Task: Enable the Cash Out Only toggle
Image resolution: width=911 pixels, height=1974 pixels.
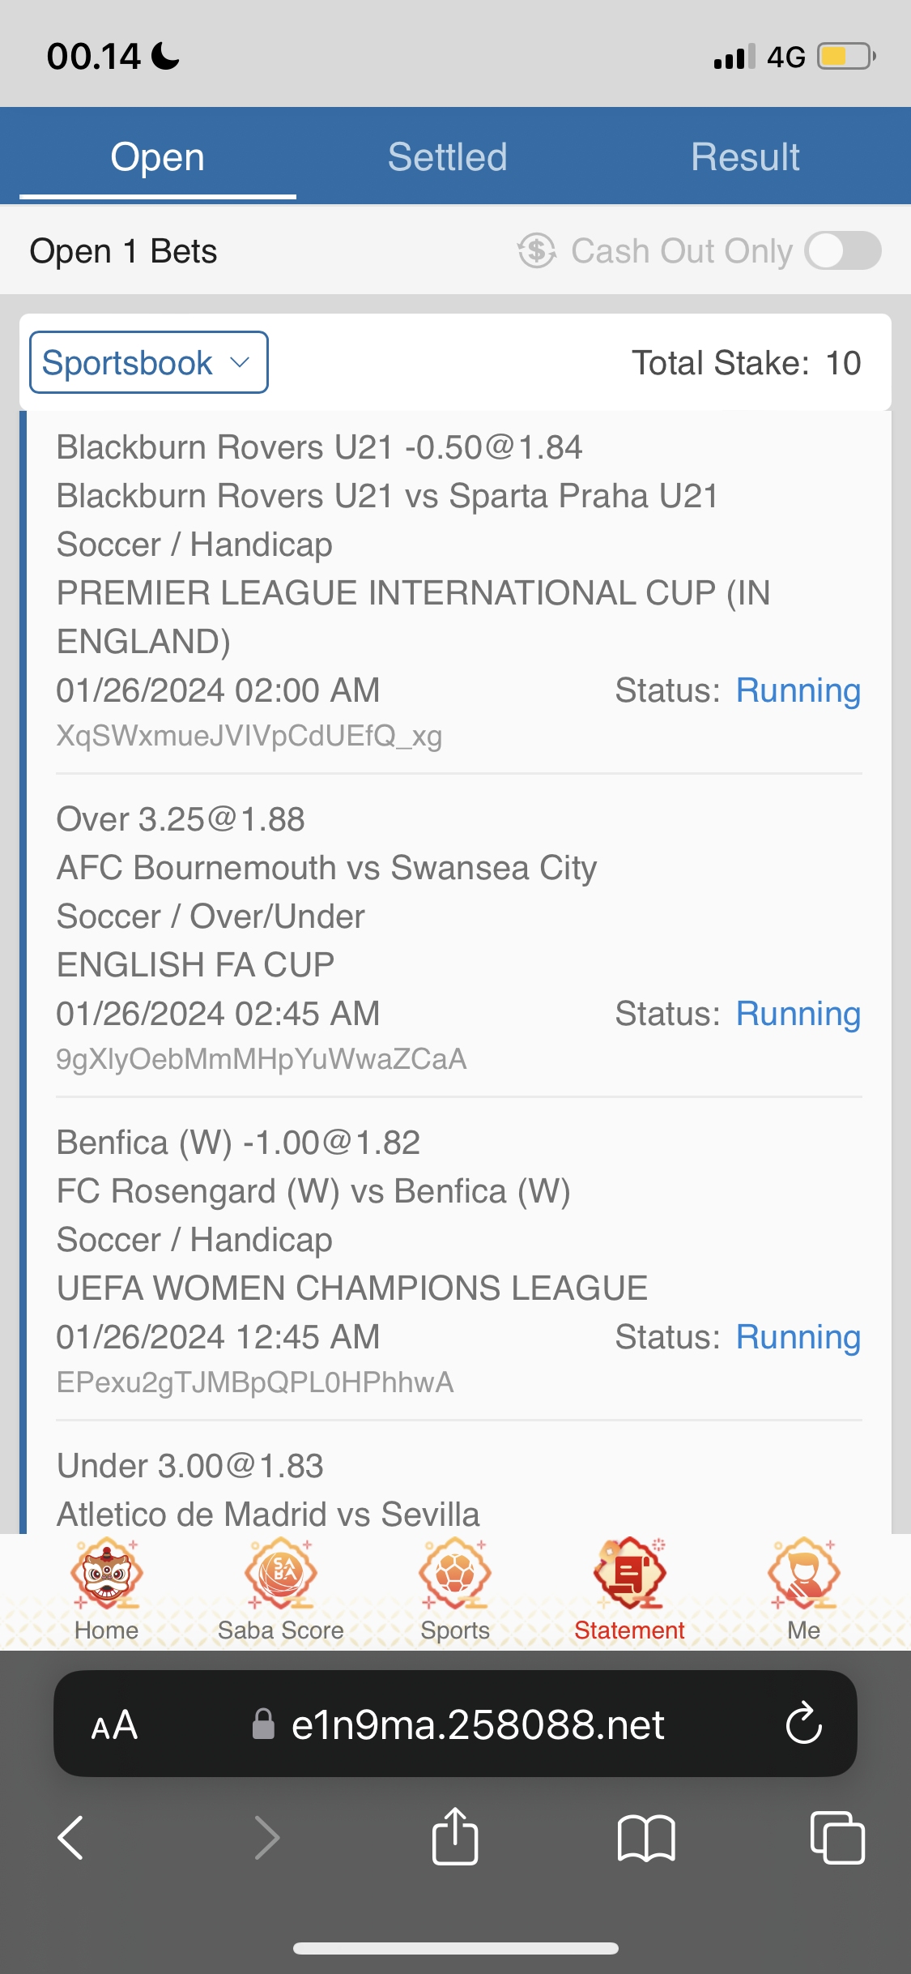Action: coord(843,250)
